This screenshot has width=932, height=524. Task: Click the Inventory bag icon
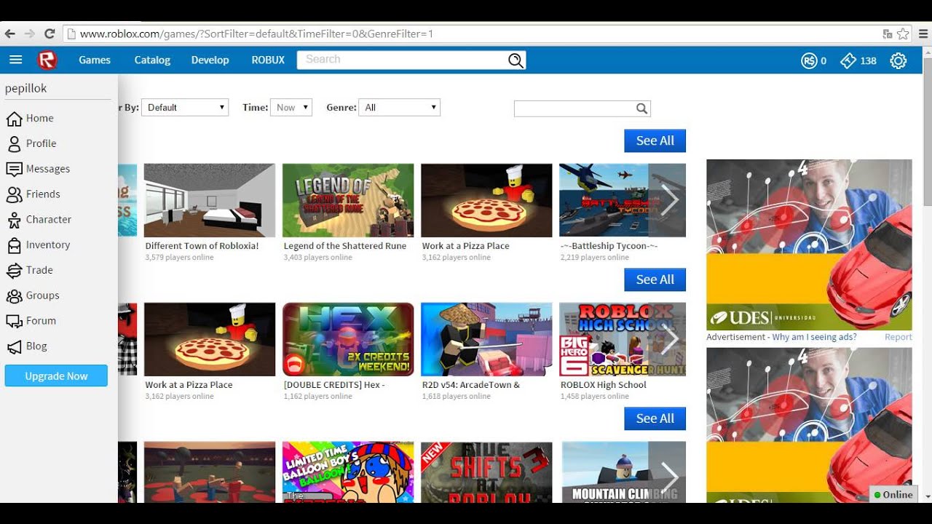(14, 245)
